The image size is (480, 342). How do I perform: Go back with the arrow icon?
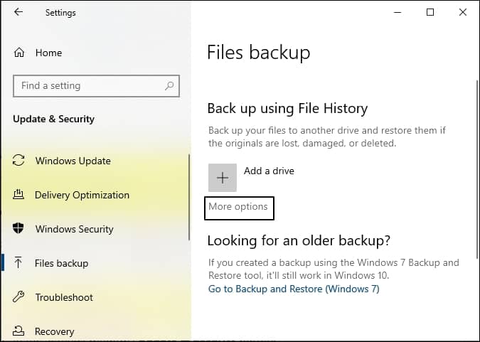[18, 12]
